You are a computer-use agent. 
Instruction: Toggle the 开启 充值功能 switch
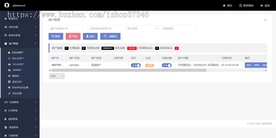coord(167,65)
